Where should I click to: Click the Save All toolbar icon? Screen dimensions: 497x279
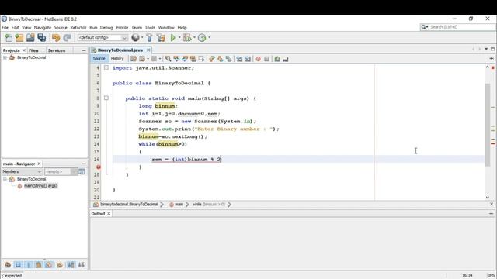point(41,38)
